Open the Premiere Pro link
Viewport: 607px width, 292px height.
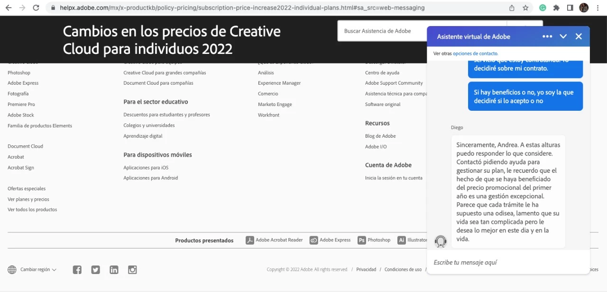tap(21, 104)
